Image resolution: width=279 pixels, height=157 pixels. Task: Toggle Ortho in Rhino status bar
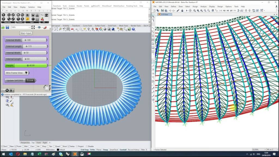click(92, 150)
